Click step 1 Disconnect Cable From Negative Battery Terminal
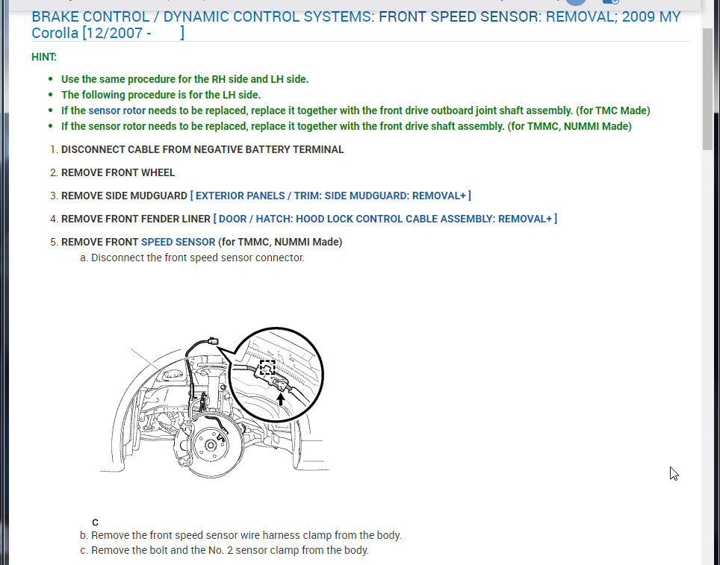The image size is (720, 565). 202,149
